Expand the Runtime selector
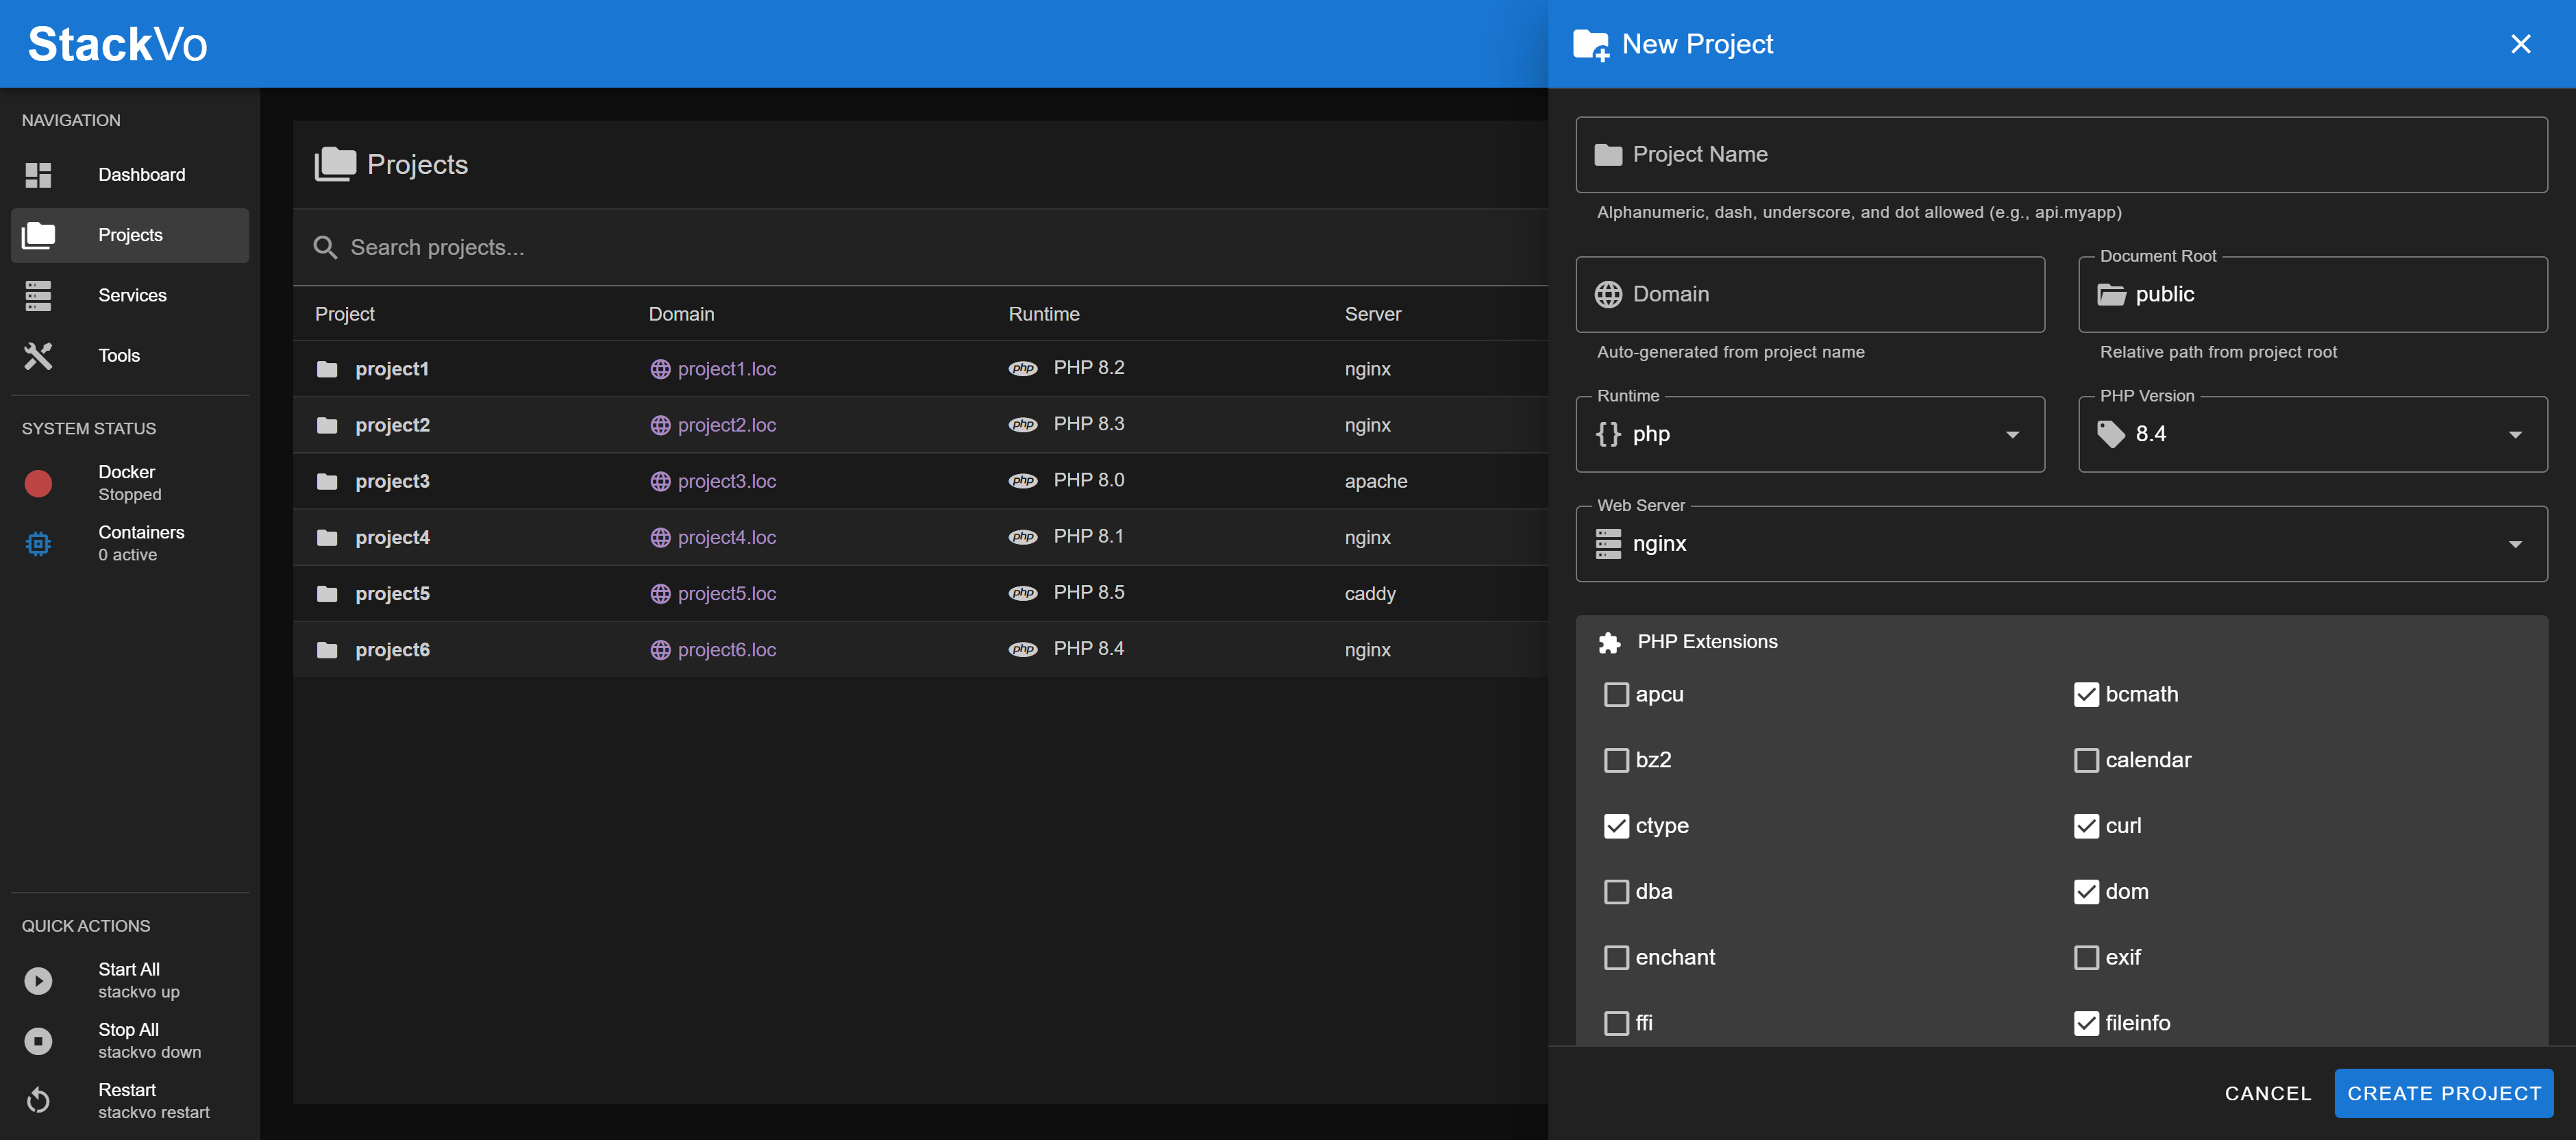Screen dimensions: 2576x1140 pyautogui.click(x=2013, y=434)
